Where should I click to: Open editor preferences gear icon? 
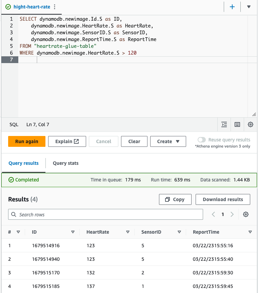point(250,124)
